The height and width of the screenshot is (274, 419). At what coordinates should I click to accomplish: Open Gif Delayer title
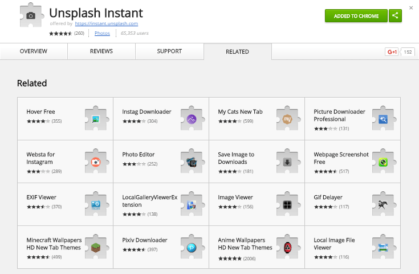point(328,197)
